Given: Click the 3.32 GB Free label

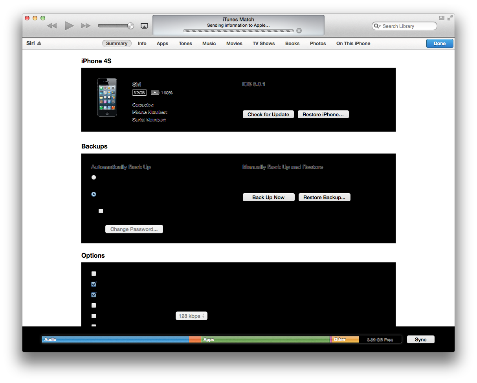Looking at the screenshot, I should coord(380,339).
